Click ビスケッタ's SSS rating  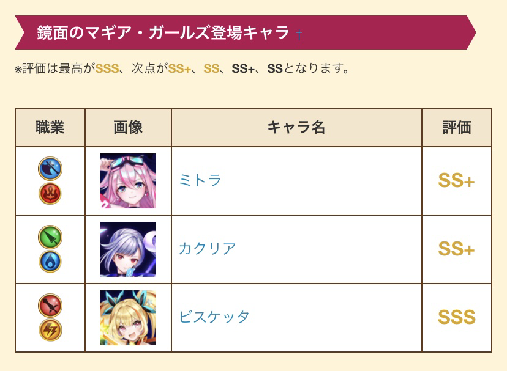[x=457, y=317]
